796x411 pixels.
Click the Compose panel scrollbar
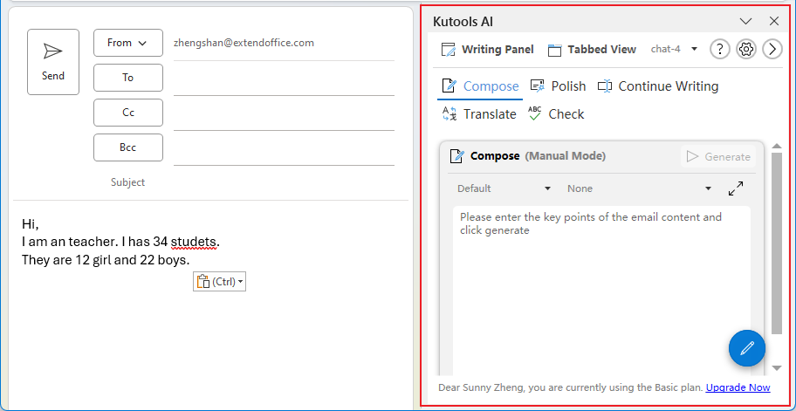pos(777,243)
